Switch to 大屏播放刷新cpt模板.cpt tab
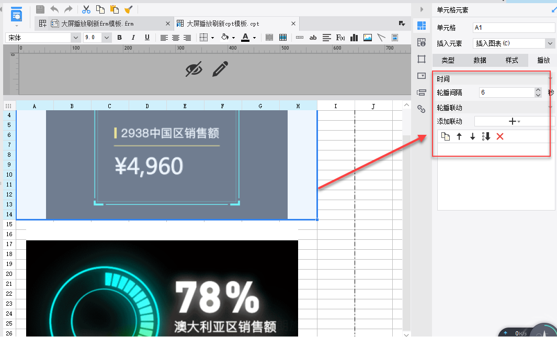This screenshot has width=557, height=337. point(223,24)
